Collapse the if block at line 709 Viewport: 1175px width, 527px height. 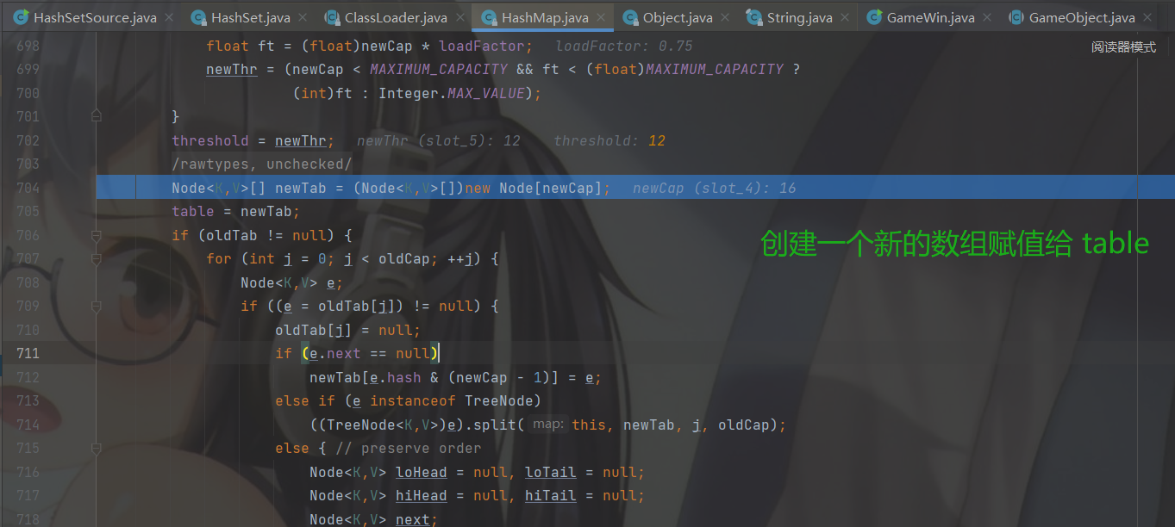click(x=96, y=306)
